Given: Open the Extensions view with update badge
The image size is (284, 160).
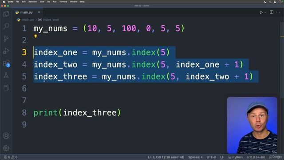Looking at the screenshot, I should click(x=6, y=64).
